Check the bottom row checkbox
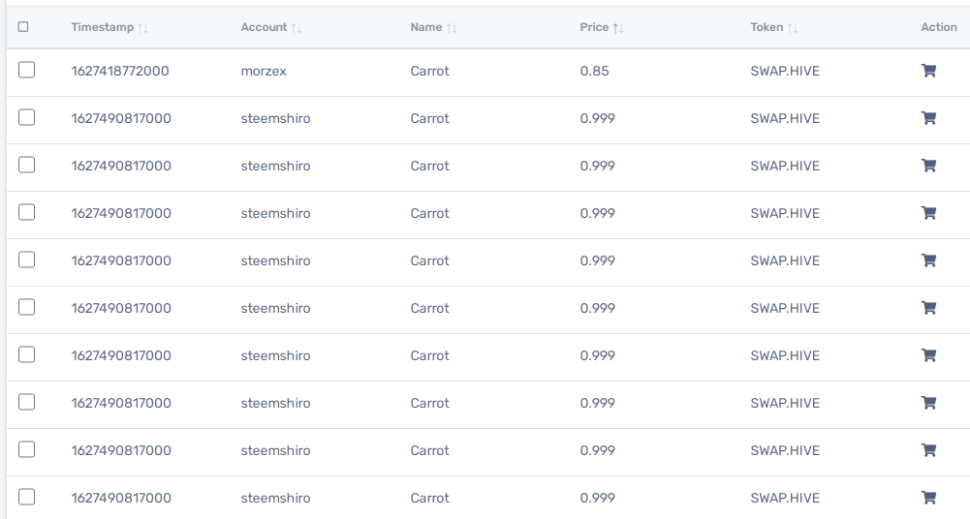The width and height of the screenshot is (970, 519). pos(26,497)
